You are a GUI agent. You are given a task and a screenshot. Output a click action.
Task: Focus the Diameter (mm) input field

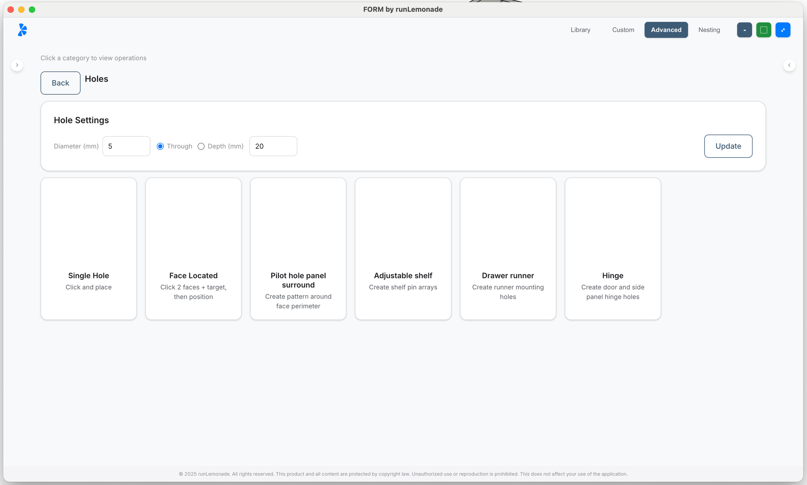click(126, 146)
